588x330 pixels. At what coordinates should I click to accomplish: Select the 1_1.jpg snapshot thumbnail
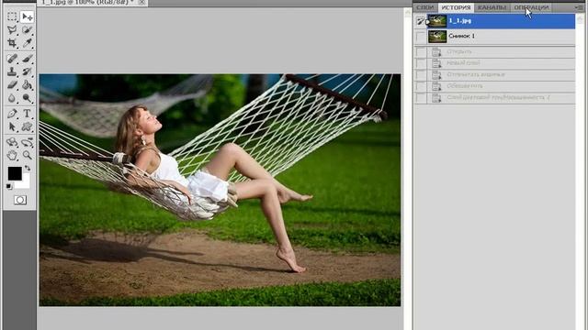[437, 21]
